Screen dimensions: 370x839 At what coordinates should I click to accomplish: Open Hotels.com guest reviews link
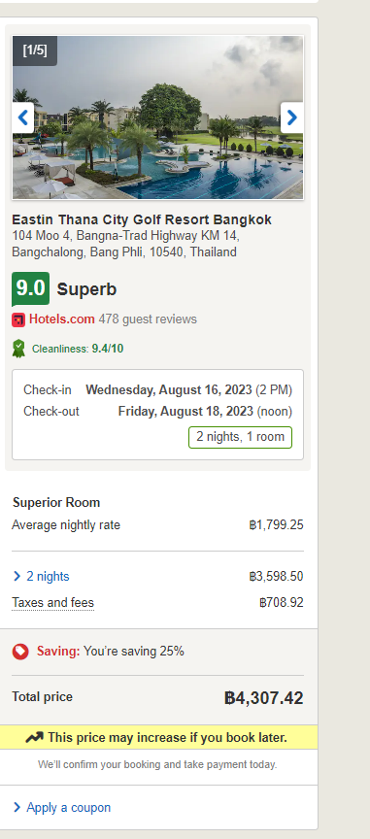coord(61,319)
